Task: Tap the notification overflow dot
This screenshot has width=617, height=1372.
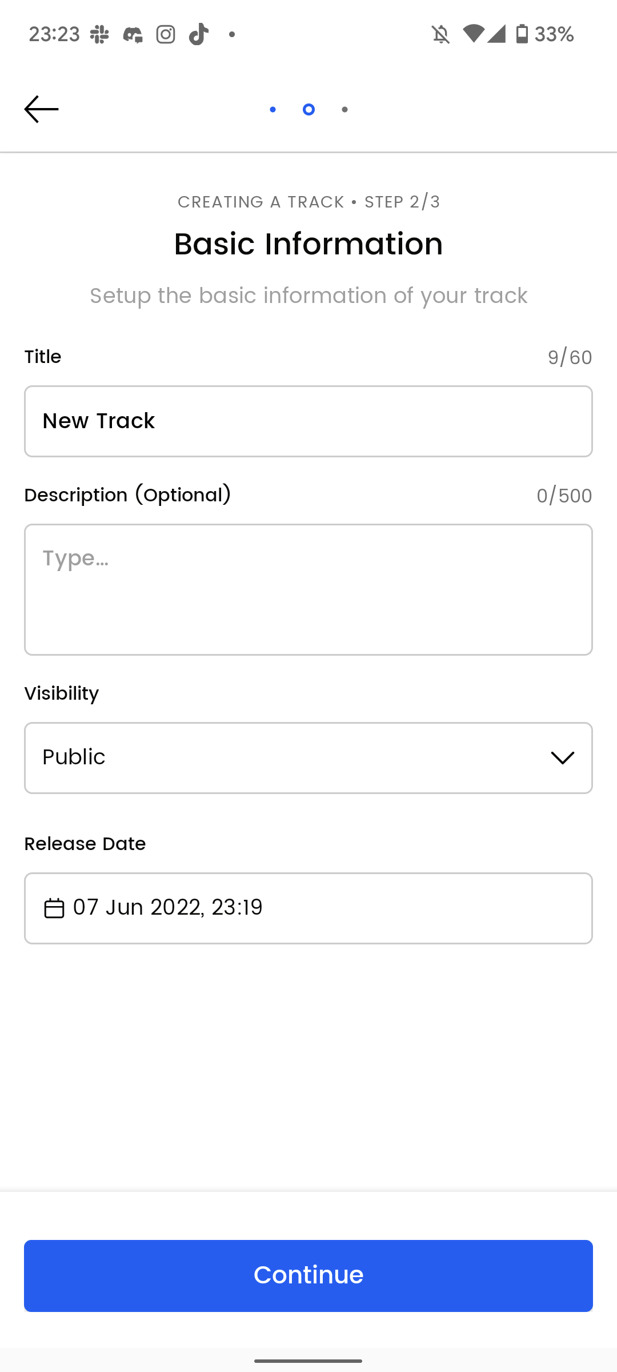Action: 232,34
